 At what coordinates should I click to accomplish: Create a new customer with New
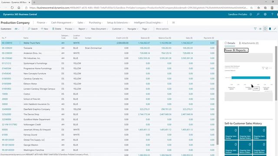coord(44,29)
